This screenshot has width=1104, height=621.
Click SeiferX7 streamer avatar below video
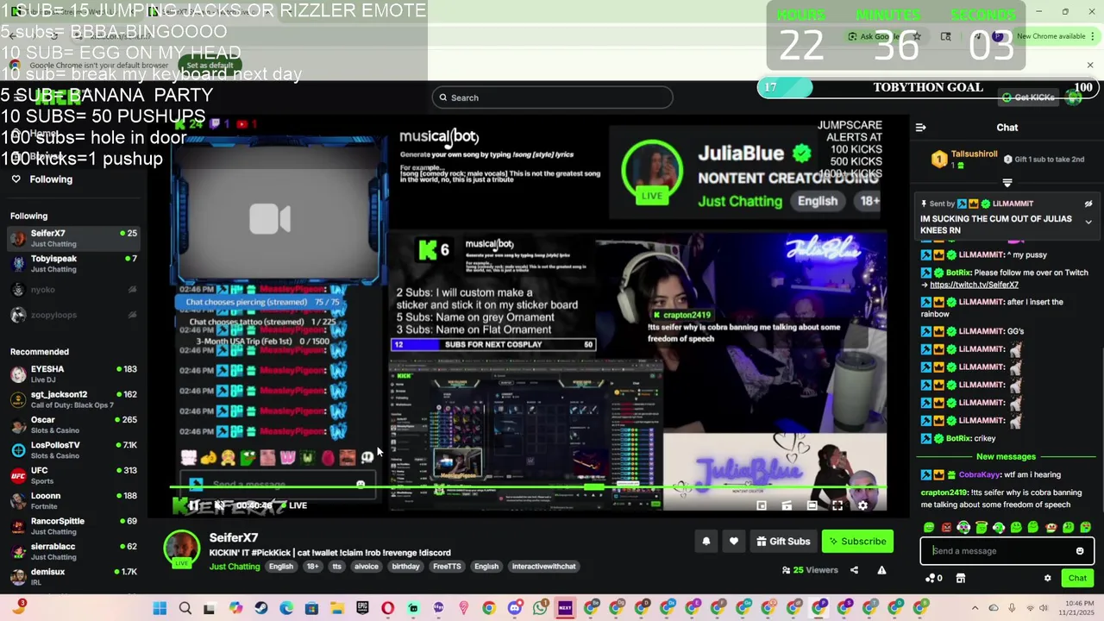181,549
